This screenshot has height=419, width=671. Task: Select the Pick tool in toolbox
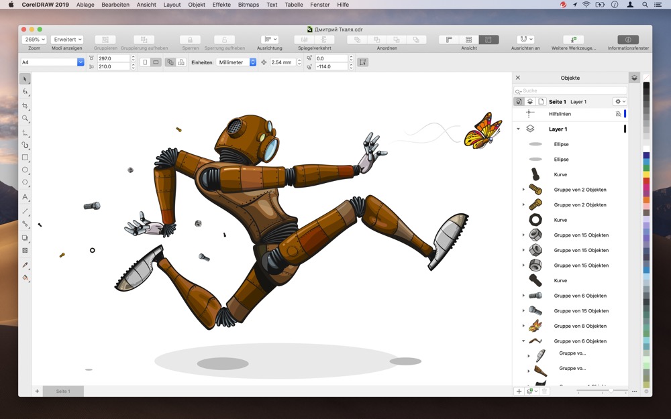[x=25, y=78]
